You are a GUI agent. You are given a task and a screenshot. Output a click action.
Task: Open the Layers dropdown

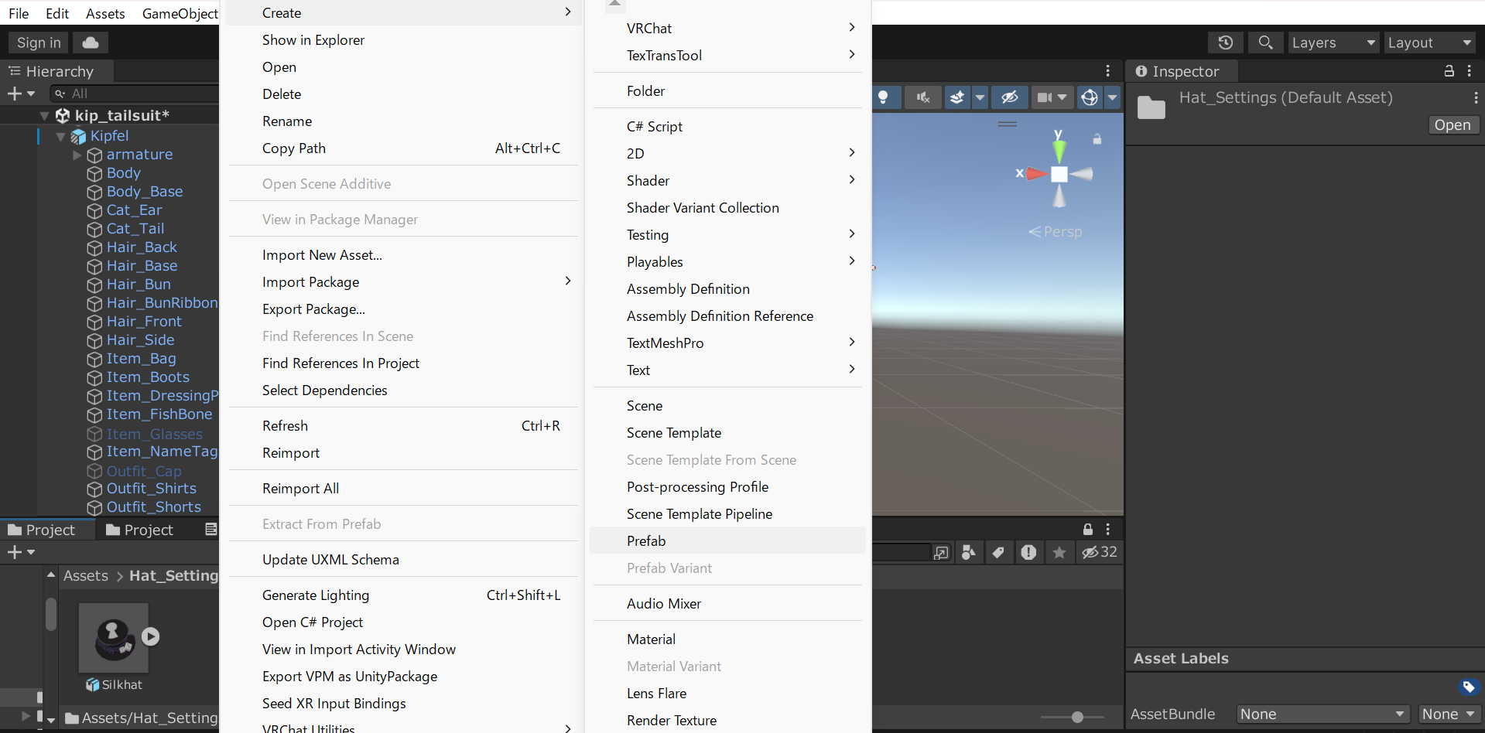1333,43
